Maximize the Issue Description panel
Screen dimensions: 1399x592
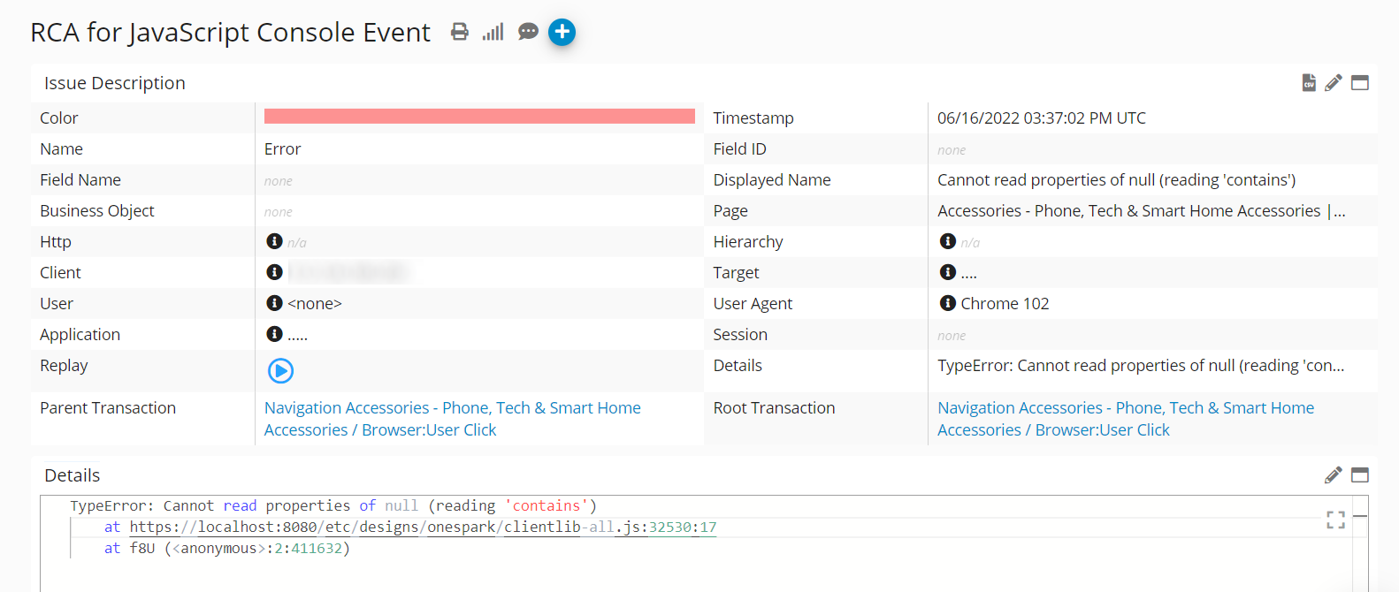1360,82
